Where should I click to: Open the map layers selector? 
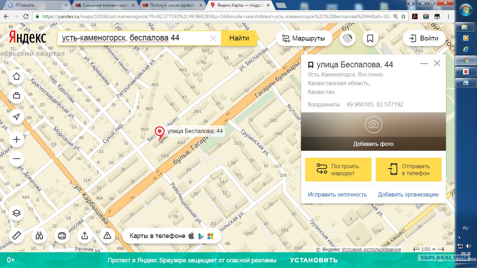click(x=16, y=213)
